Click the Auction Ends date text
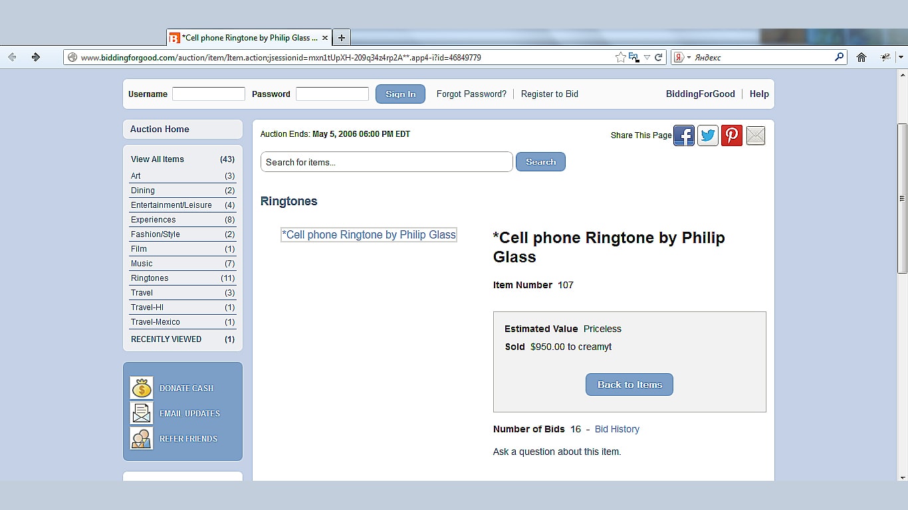Viewport: 908px width, 510px height. pos(335,134)
